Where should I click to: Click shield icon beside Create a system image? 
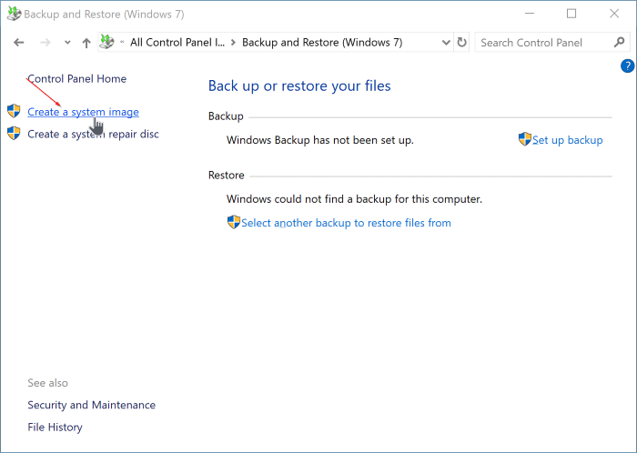pos(14,111)
